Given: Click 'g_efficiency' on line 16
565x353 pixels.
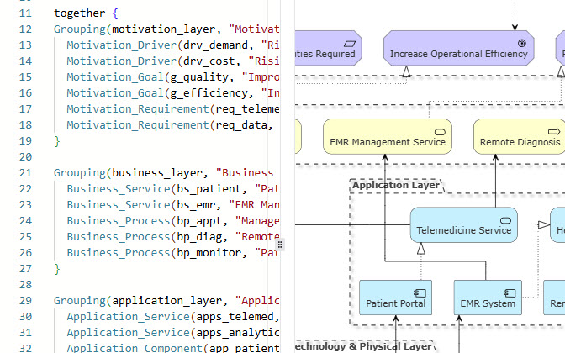Looking at the screenshot, I should pyautogui.click(x=209, y=93).
